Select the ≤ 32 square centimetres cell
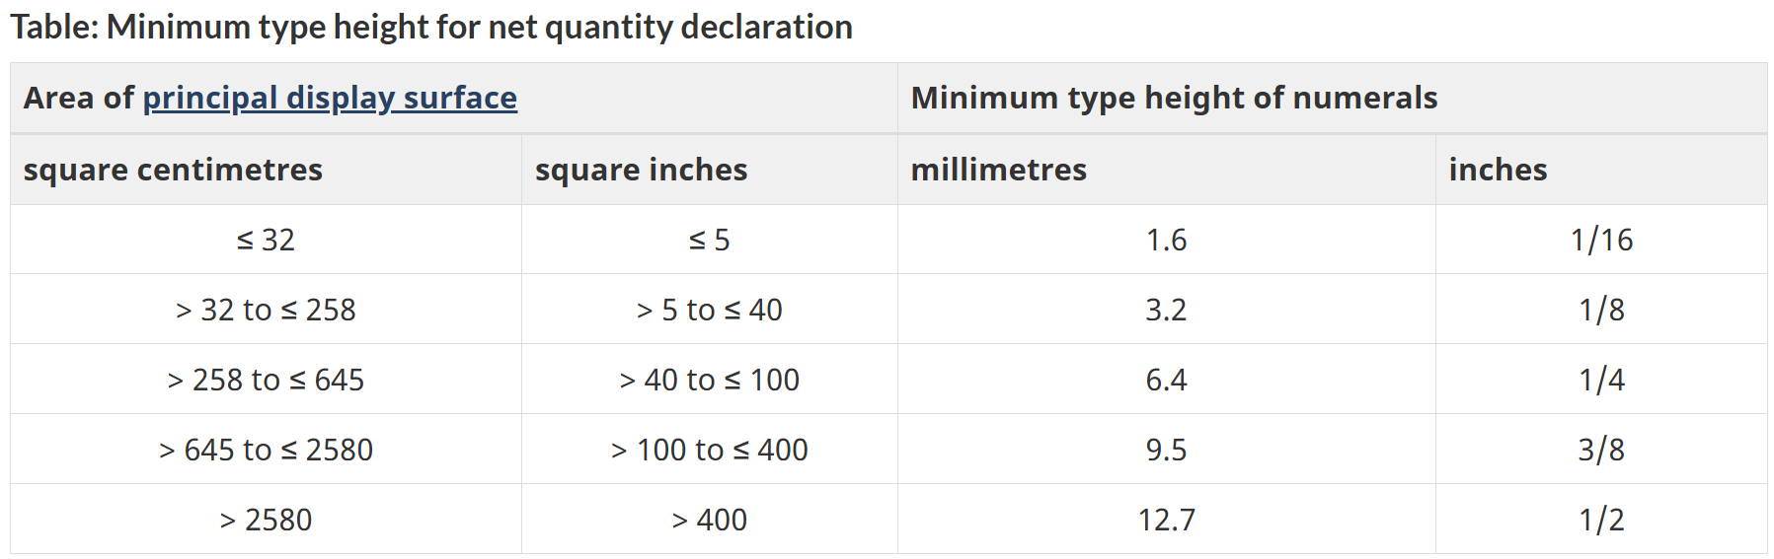1774x559 pixels. [x=266, y=240]
